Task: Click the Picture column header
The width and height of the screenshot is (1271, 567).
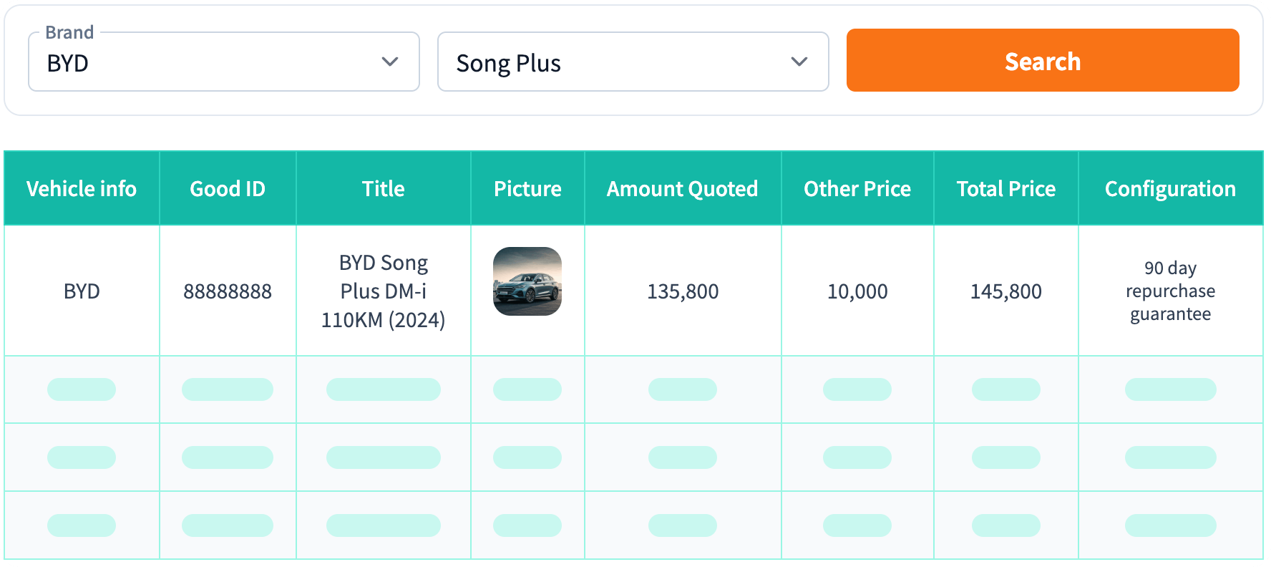Action: point(527,189)
